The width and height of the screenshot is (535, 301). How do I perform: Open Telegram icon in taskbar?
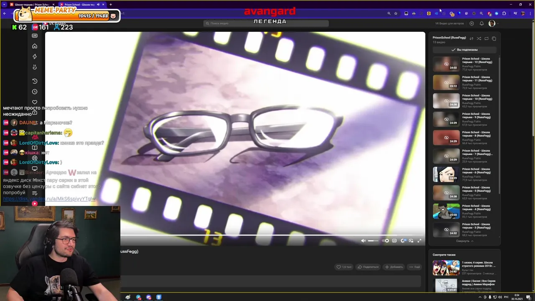138,297
